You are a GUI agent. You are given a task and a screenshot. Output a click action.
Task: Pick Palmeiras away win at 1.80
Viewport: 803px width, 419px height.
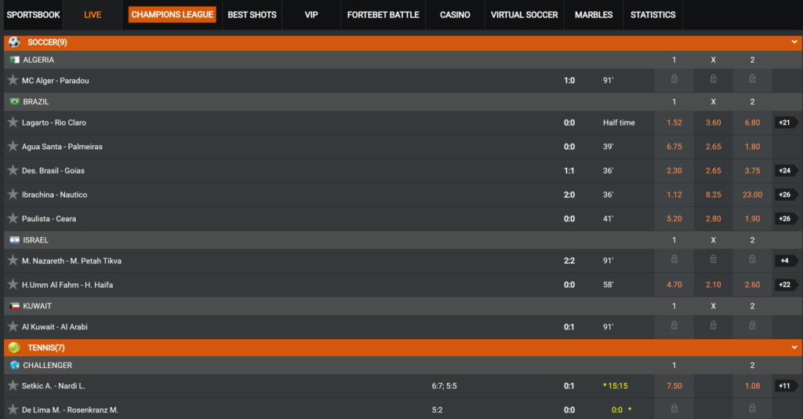752,147
